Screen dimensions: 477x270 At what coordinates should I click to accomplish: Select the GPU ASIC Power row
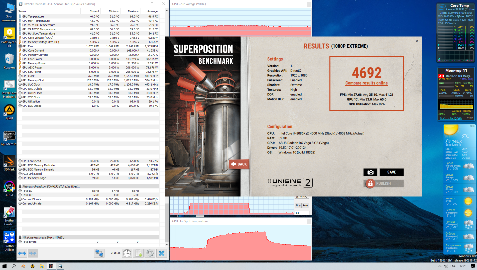[x=88, y=67]
